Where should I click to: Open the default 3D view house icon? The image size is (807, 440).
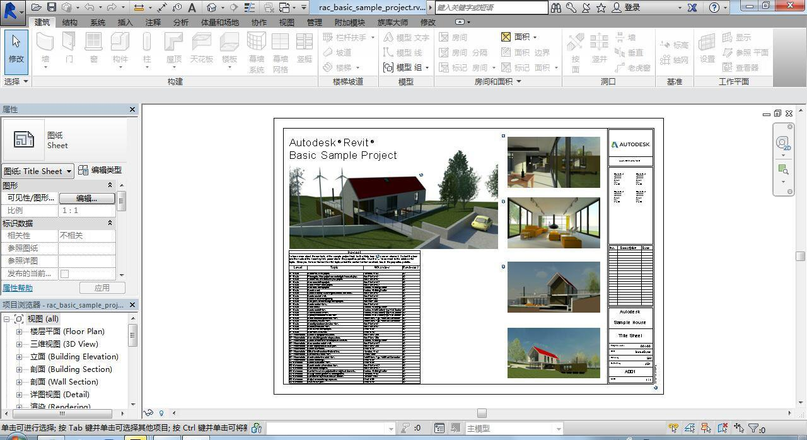212,8
